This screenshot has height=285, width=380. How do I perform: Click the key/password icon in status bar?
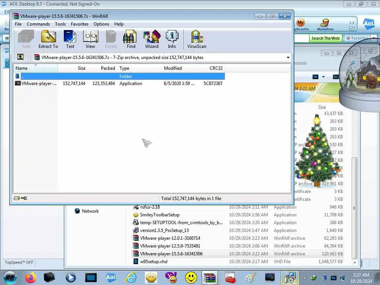24,198
